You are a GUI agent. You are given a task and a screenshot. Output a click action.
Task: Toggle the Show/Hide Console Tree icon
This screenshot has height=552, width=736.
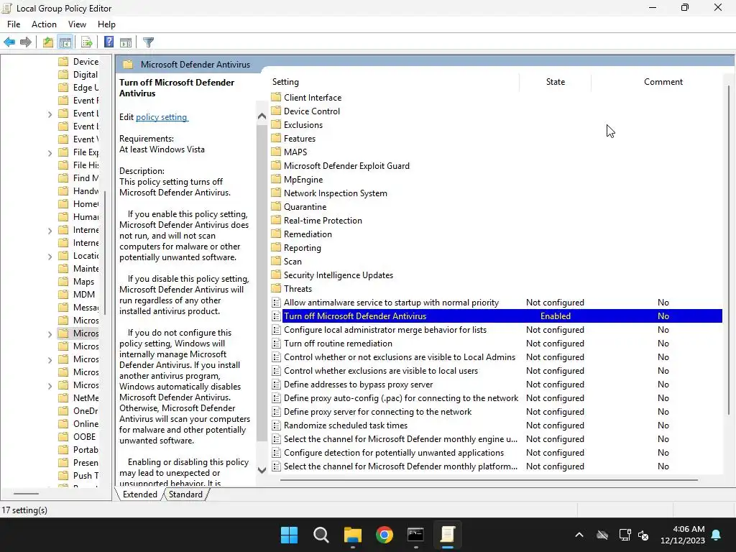[65, 42]
